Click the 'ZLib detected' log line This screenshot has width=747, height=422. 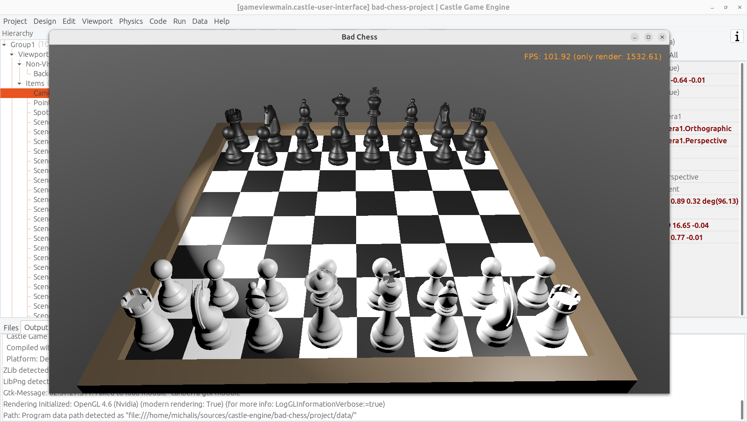pyautogui.click(x=26, y=370)
